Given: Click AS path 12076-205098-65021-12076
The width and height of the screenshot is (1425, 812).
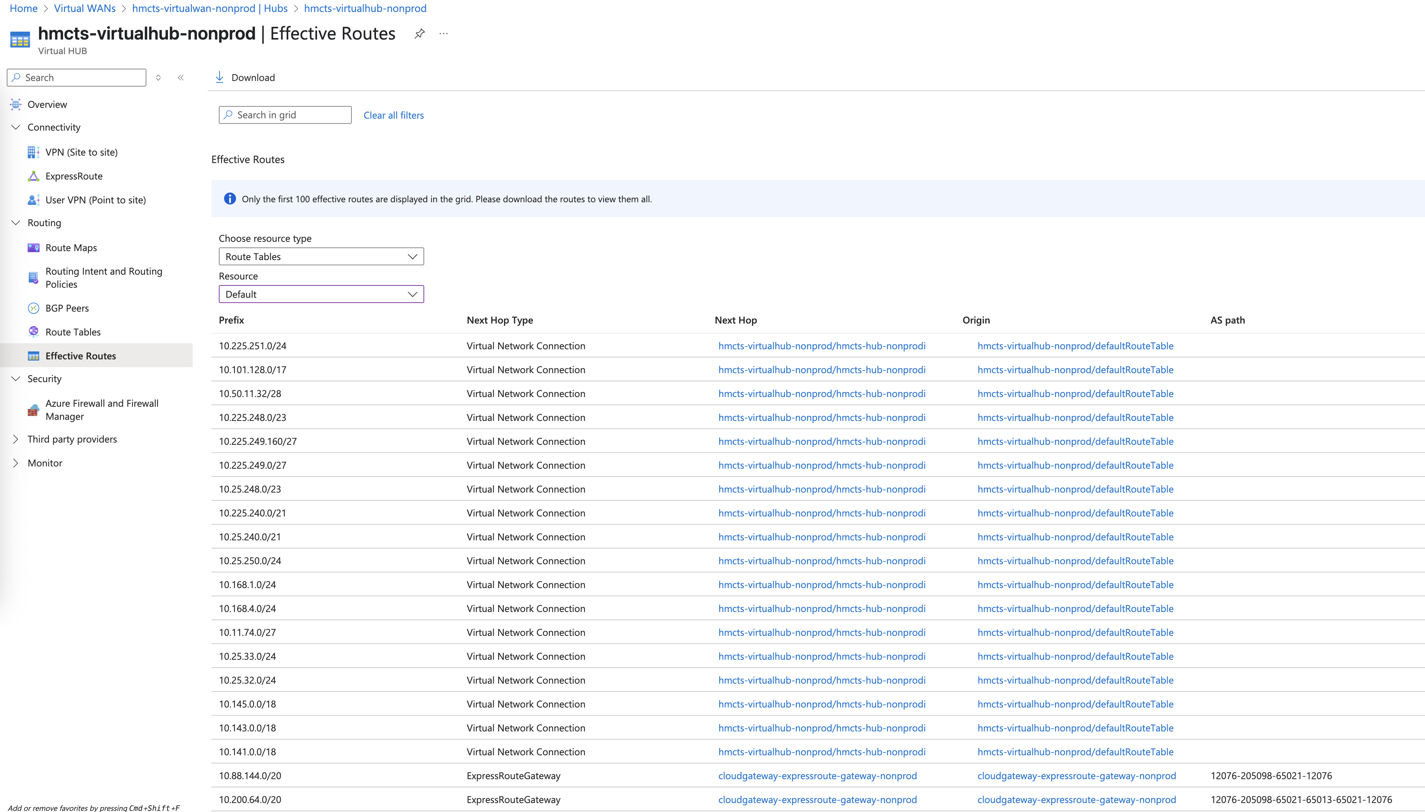Looking at the screenshot, I should pyautogui.click(x=1271, y=776).
